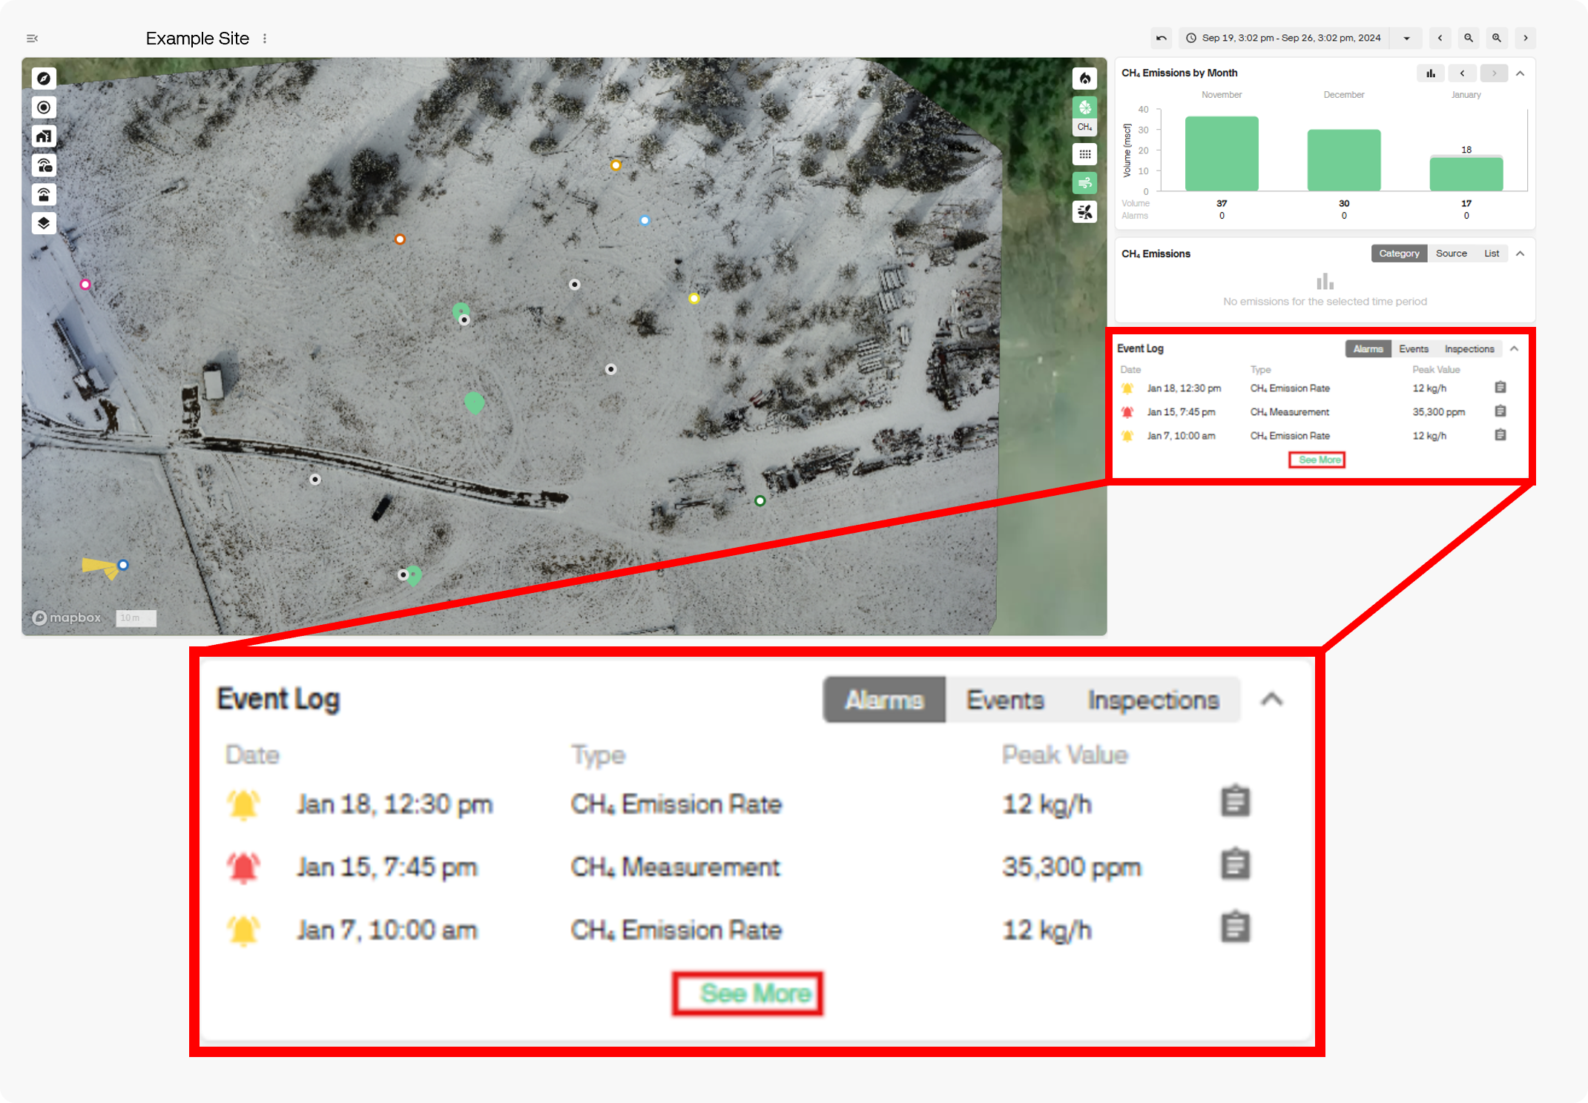Click the bar chart icon in emissions panel
Screen dimensions: 1588x1103
pyautogui.click(x=1430, y=73)
